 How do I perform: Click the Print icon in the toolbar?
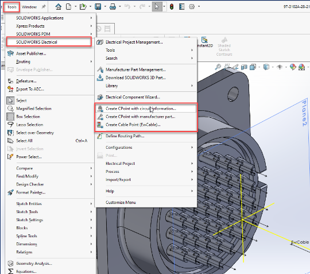pyautogui.click(x=113, y=7)
